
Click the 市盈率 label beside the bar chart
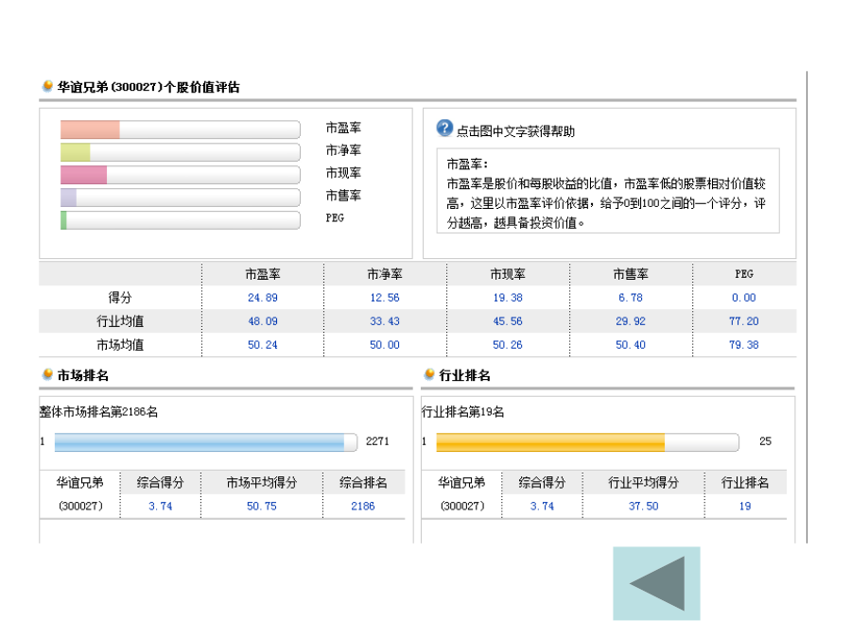click(x=343, y=128)
